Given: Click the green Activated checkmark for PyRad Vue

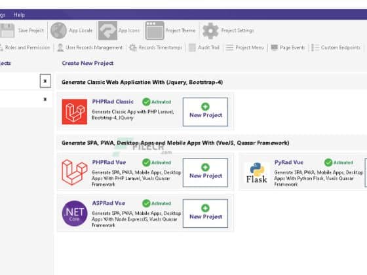Looking at the screenshot, I should click(328, 162).
